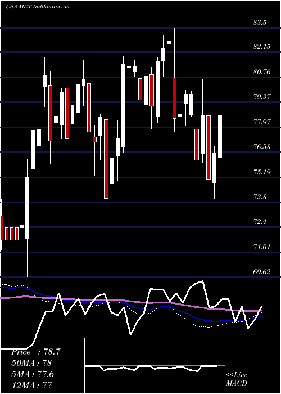Click the last white candlestick on the right
281x394 pixels.
click(x=220, y=136)
